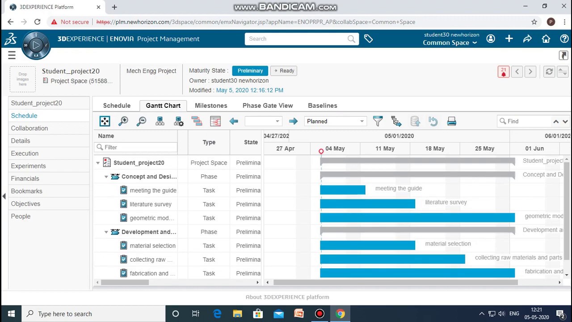
Task: Click the next arrow in page header
Action: [x=530, y=72]
